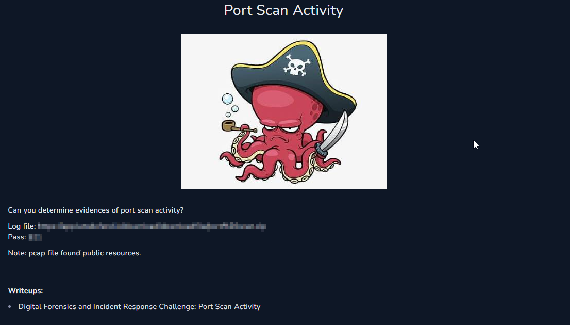
Task: Click the octopus's angry eyes
Action: point(282,129)
